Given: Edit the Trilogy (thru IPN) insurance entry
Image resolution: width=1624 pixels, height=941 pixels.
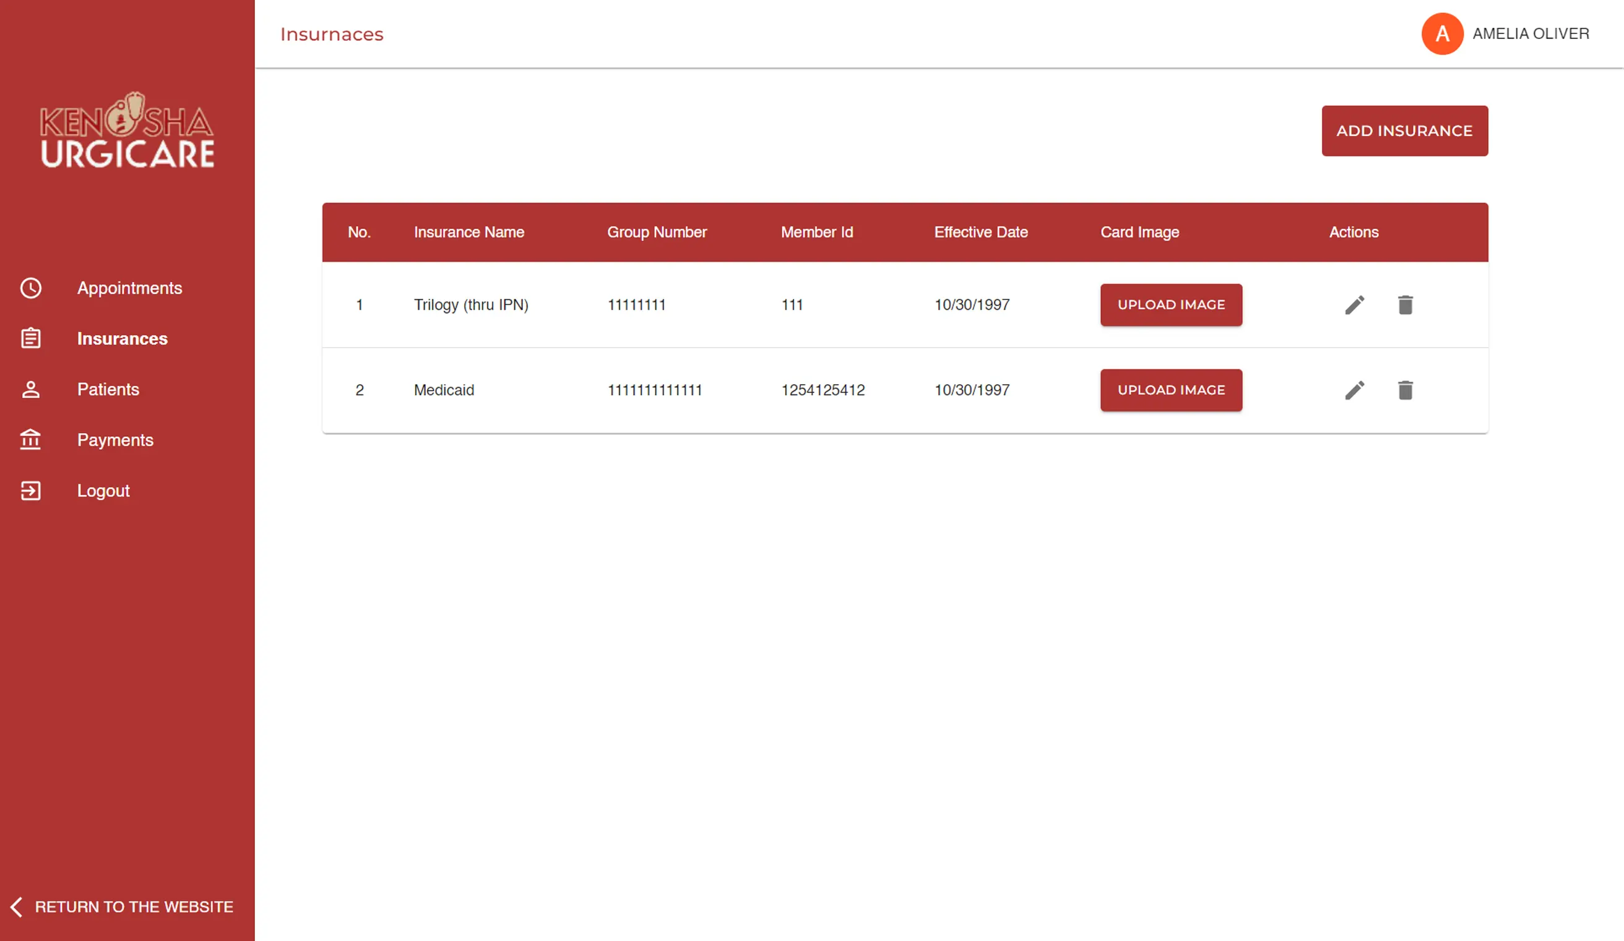Looking at the screenshot, I should [1355, 304].
